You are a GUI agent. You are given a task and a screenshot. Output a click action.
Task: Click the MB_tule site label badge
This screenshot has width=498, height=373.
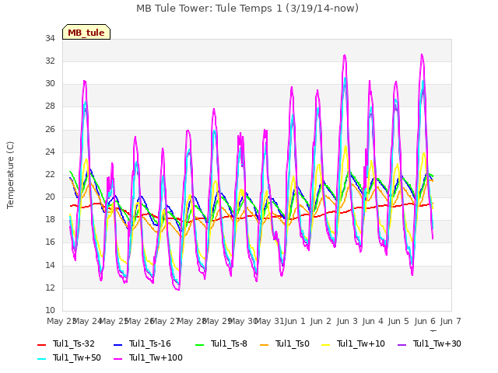coord(86,32)
